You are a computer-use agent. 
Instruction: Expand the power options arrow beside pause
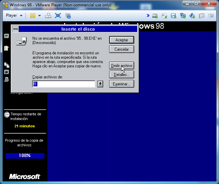pyautogui.click(x=39, y=16)
